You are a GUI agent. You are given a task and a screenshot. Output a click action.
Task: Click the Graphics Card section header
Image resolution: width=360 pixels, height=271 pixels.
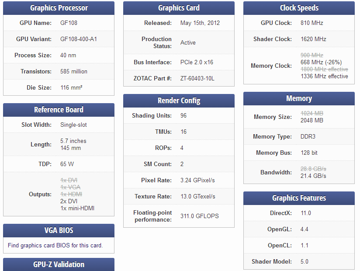pyautogui.click(x=179, y=8)
